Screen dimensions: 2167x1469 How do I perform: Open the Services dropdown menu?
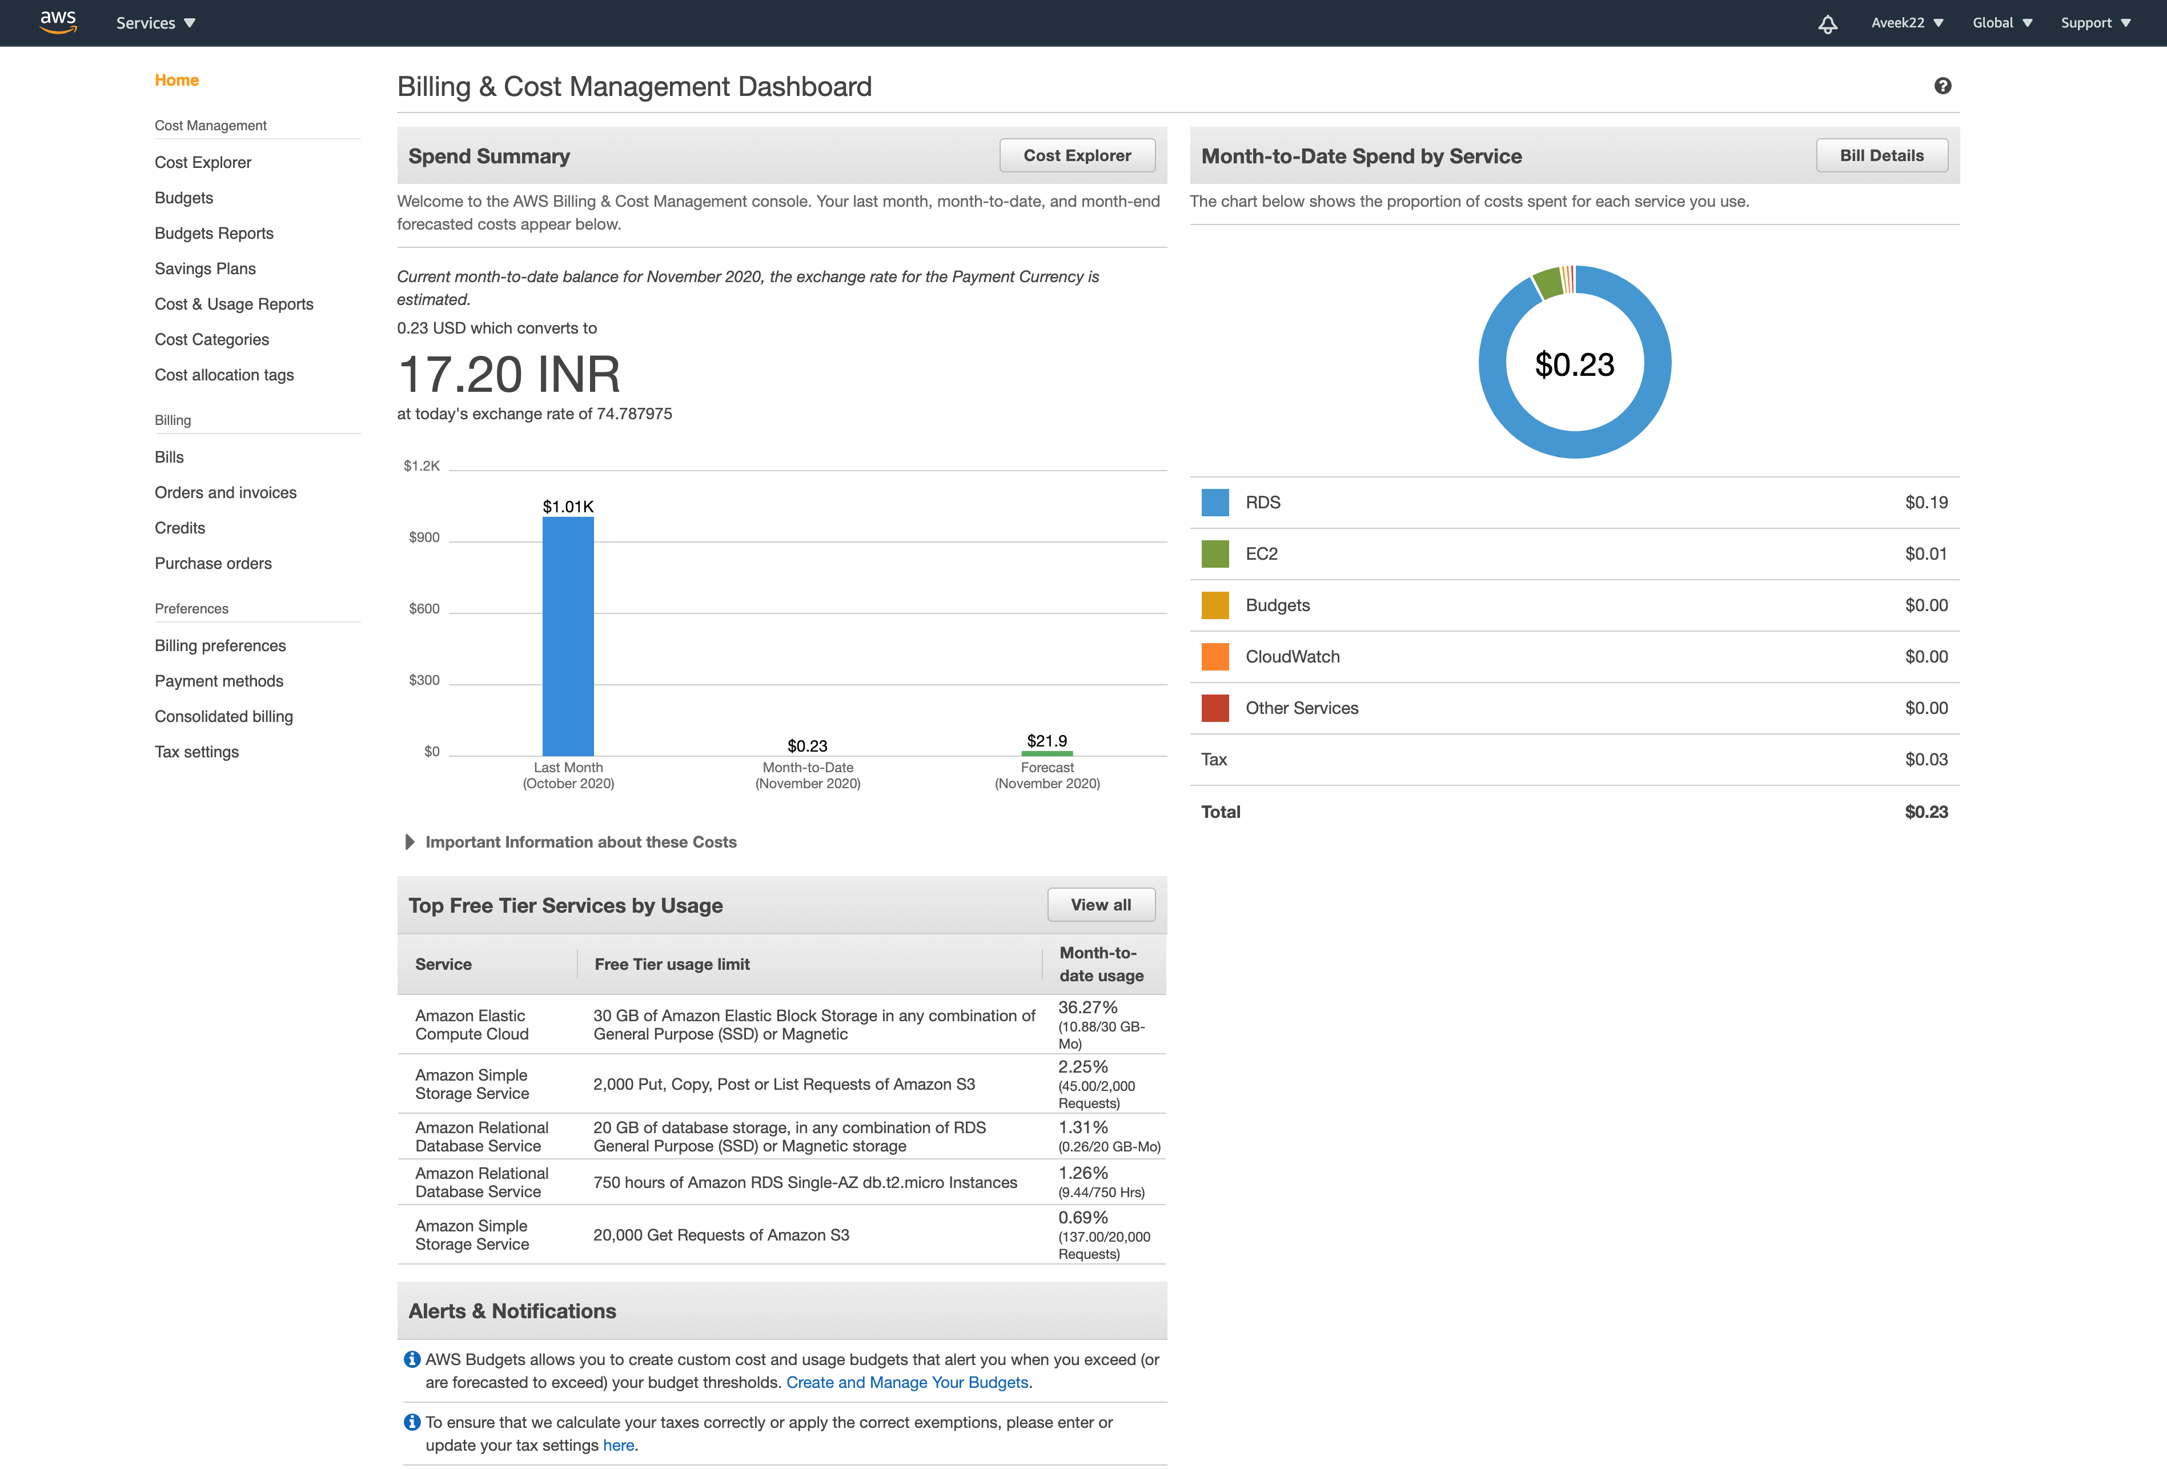click(x=155, y=23)
